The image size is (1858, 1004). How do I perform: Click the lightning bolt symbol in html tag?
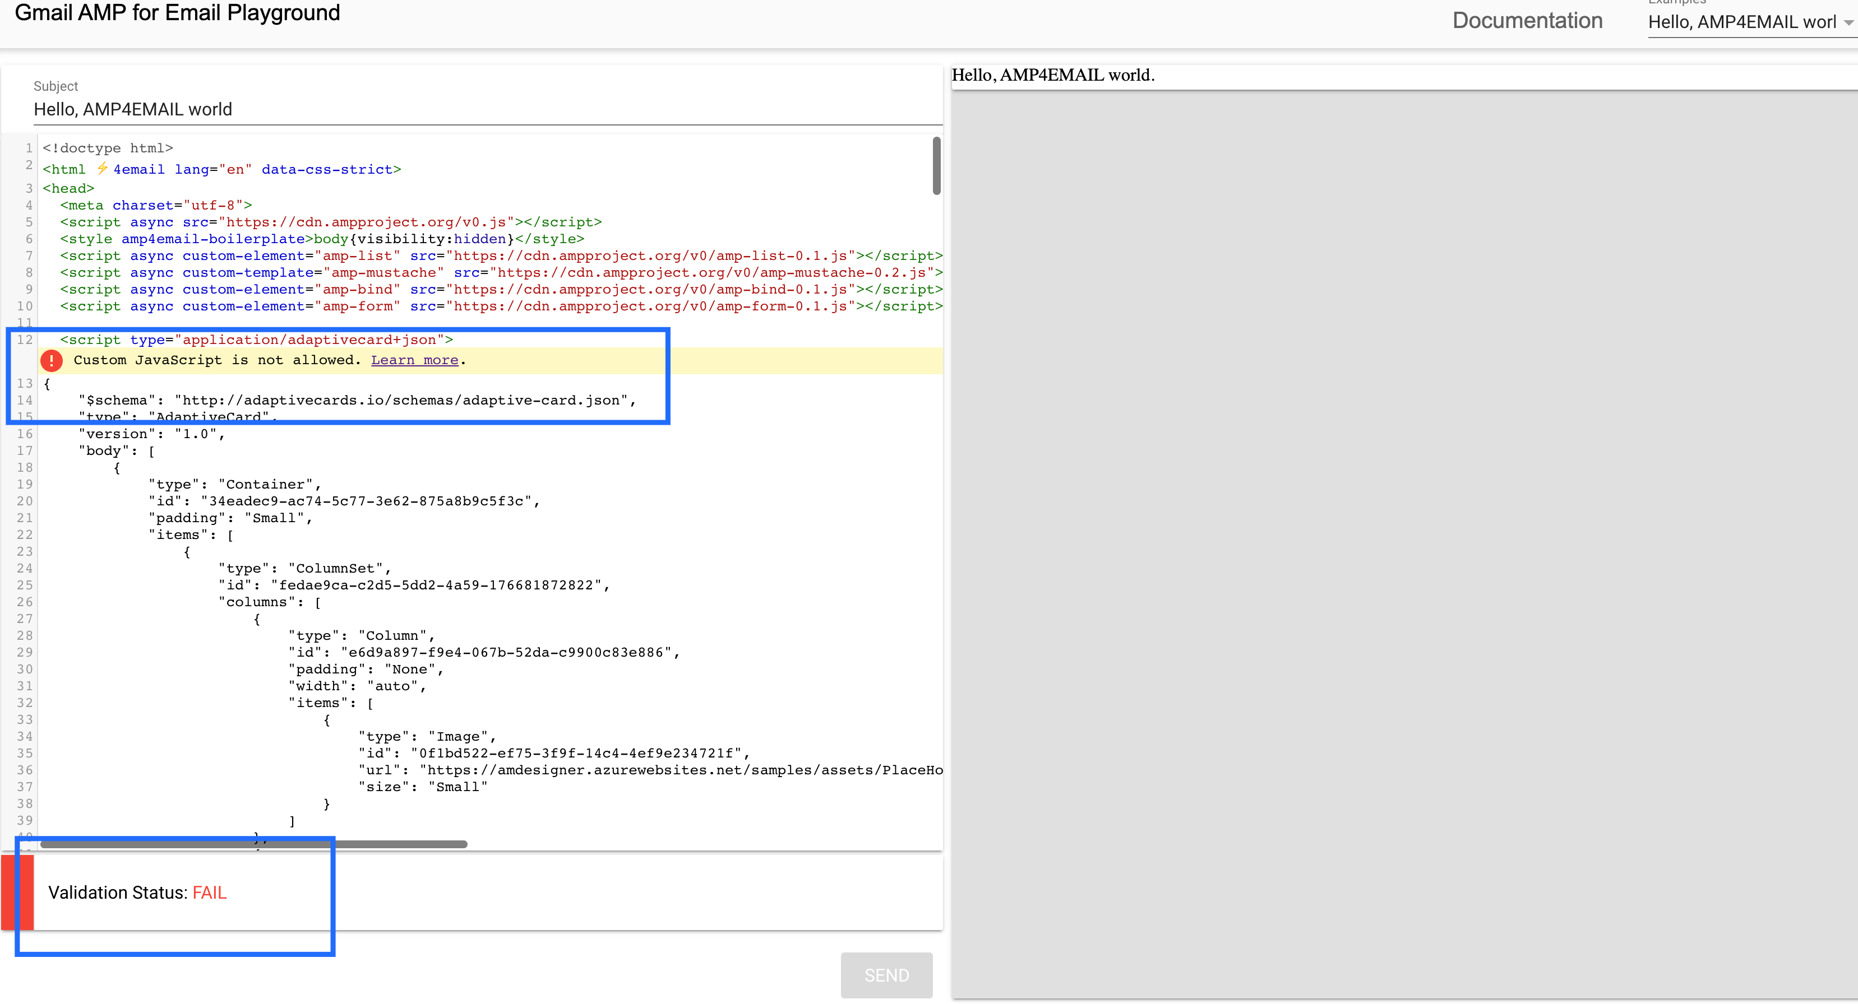pyautogui.click(x=101, y=169)
